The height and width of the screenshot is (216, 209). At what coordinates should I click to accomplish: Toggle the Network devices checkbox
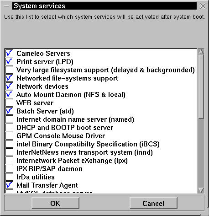[x=10, y=86]
